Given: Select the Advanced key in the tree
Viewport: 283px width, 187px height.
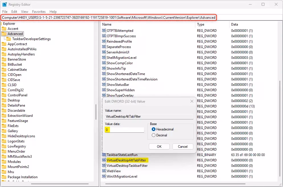Looking at the screenshot, I should 15,34.
